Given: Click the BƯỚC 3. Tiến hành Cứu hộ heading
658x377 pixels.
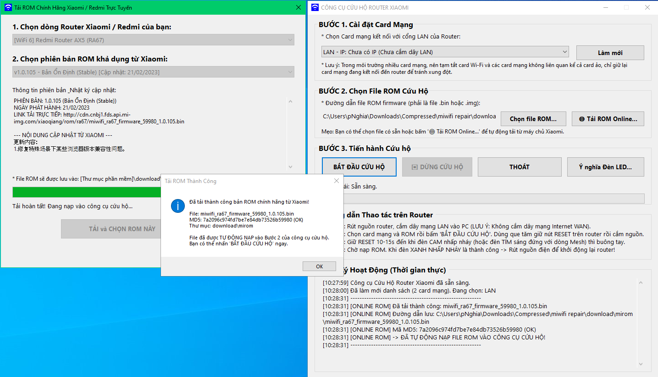Looking at the screenshot, I should [x=365, y=148].
